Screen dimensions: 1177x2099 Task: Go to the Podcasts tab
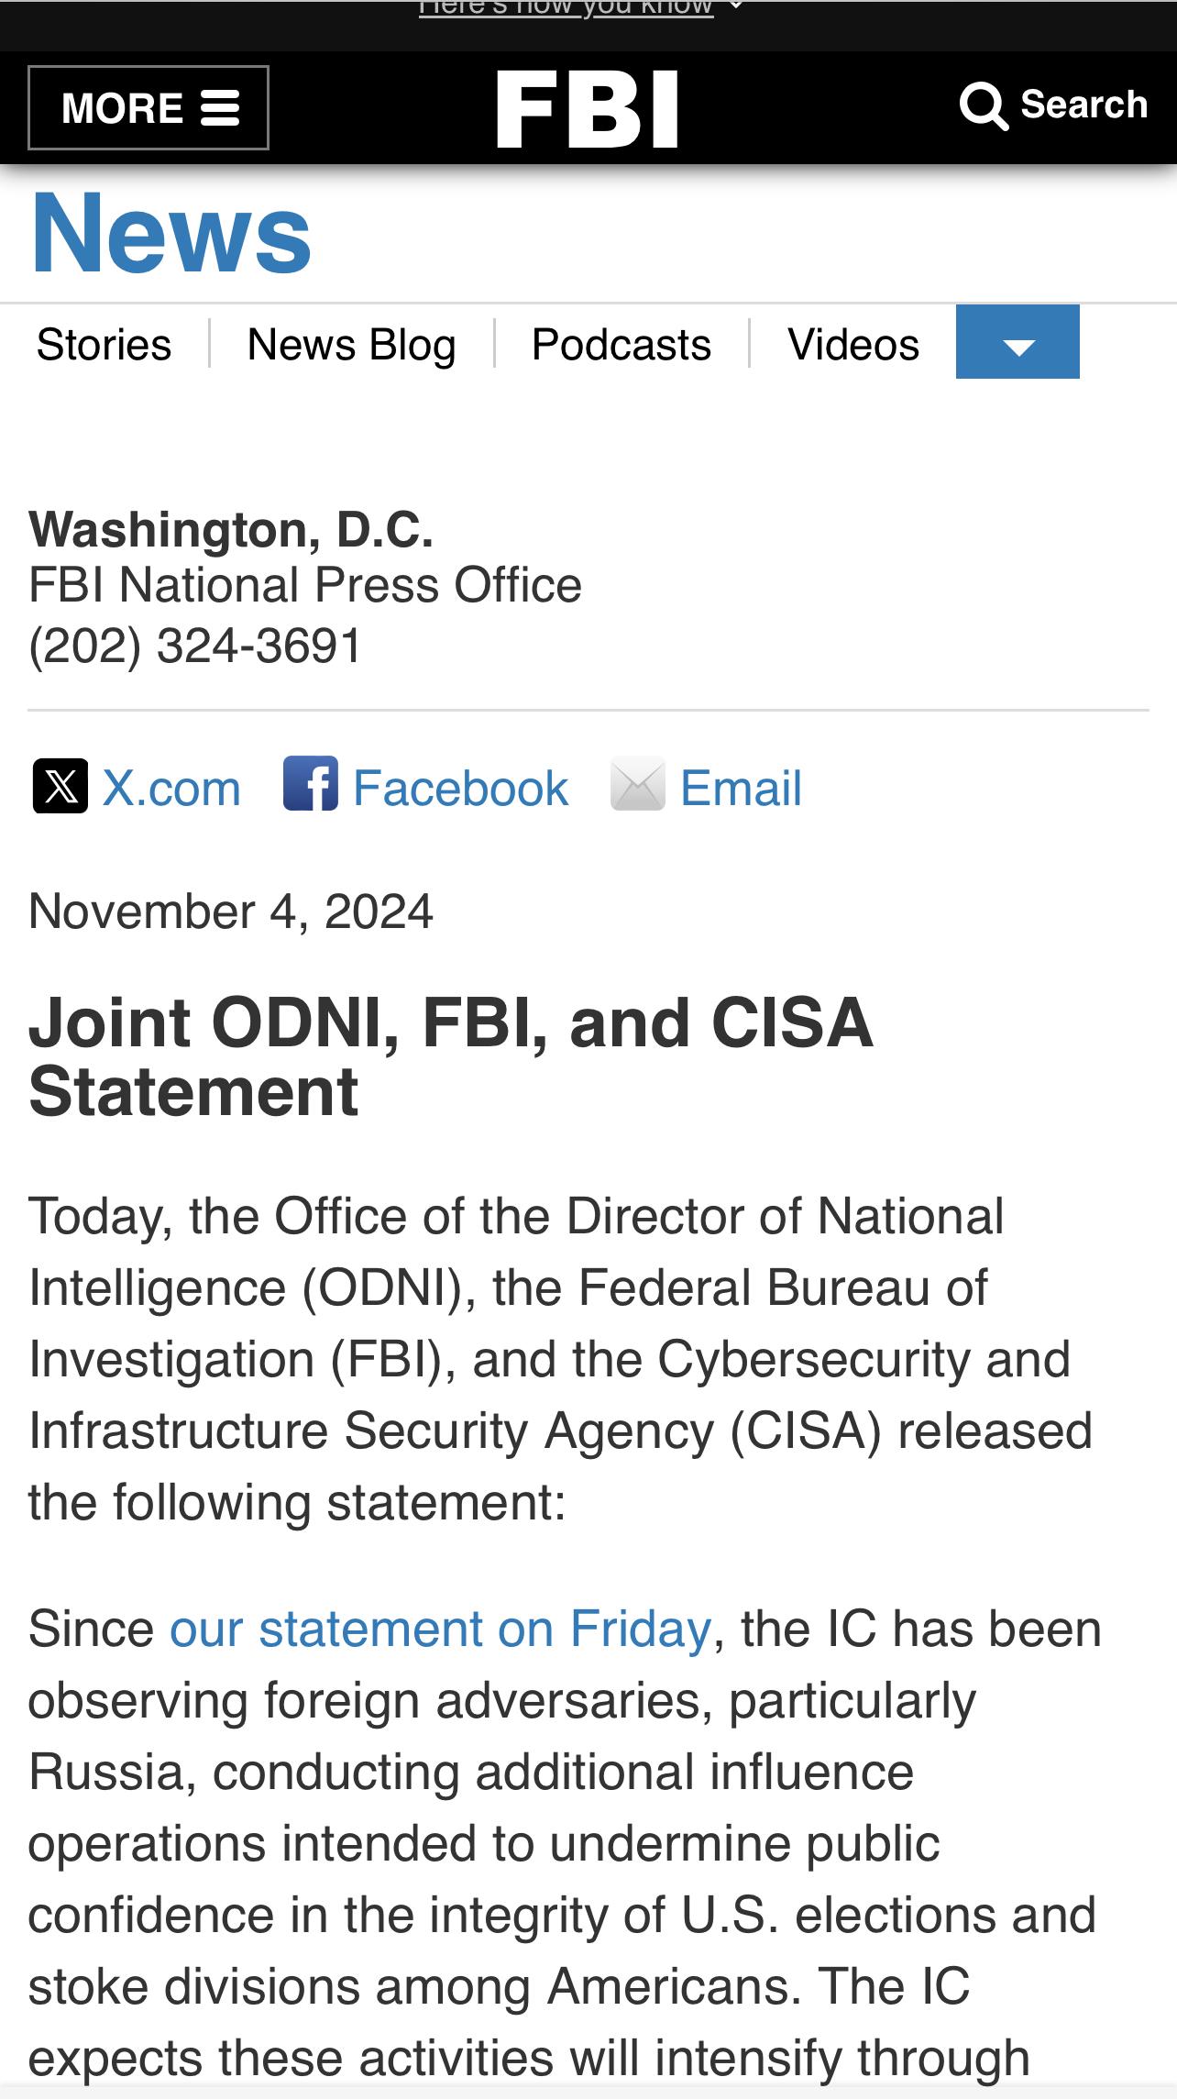621,345
